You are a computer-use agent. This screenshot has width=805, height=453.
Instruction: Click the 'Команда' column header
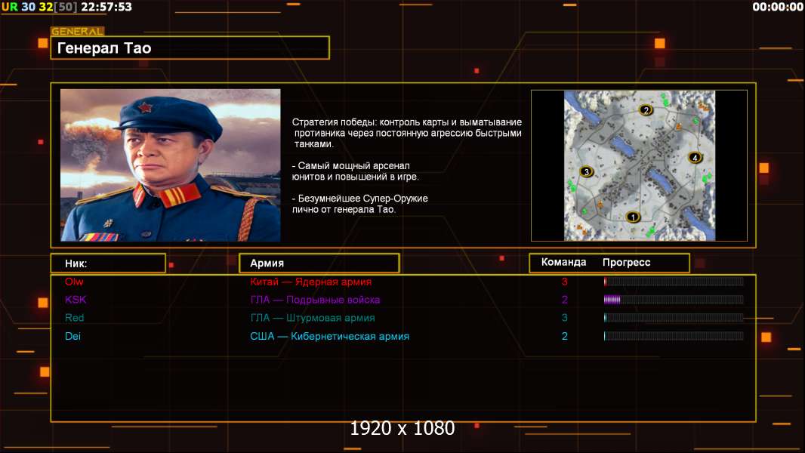click(563, 262)
